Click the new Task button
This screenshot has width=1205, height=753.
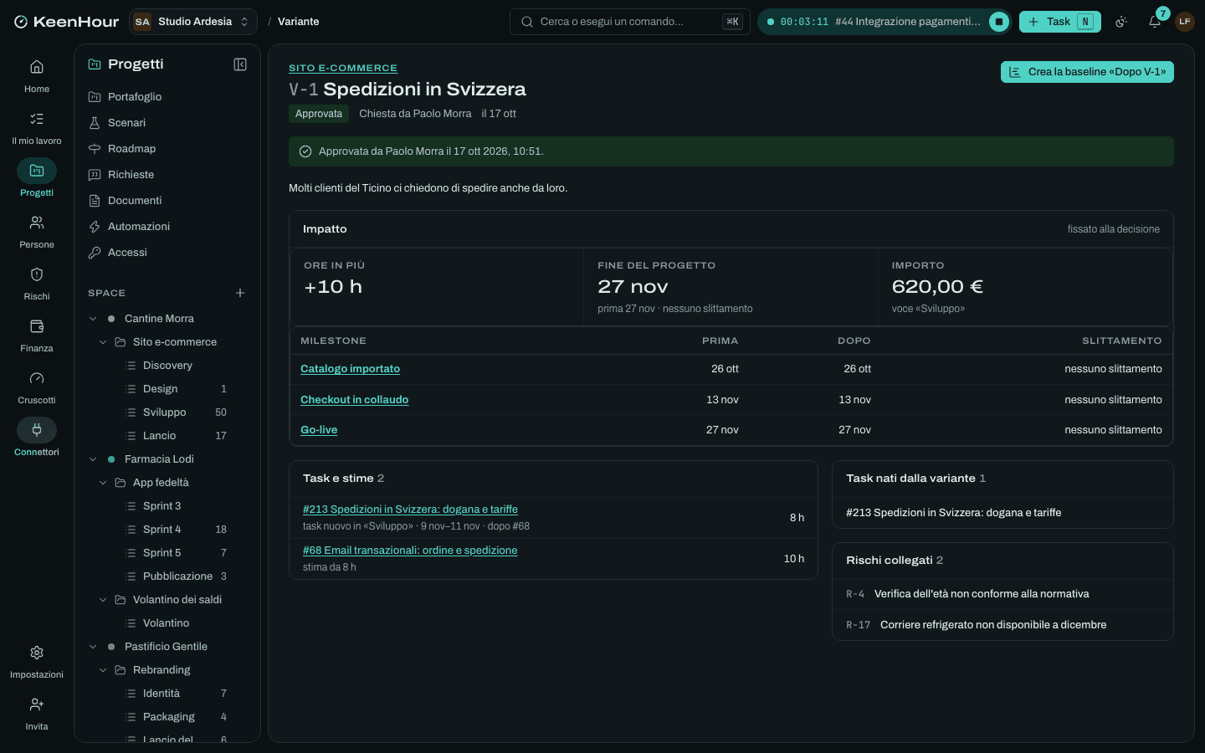1059,22
